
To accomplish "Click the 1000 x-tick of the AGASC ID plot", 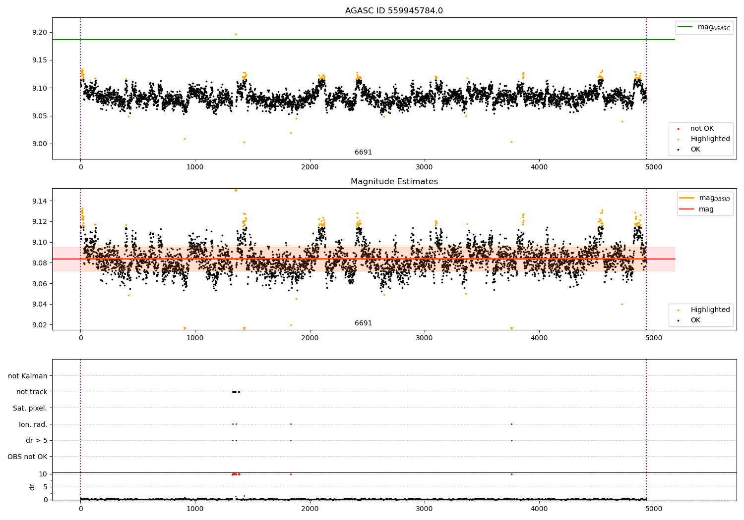I will [195, 167].
